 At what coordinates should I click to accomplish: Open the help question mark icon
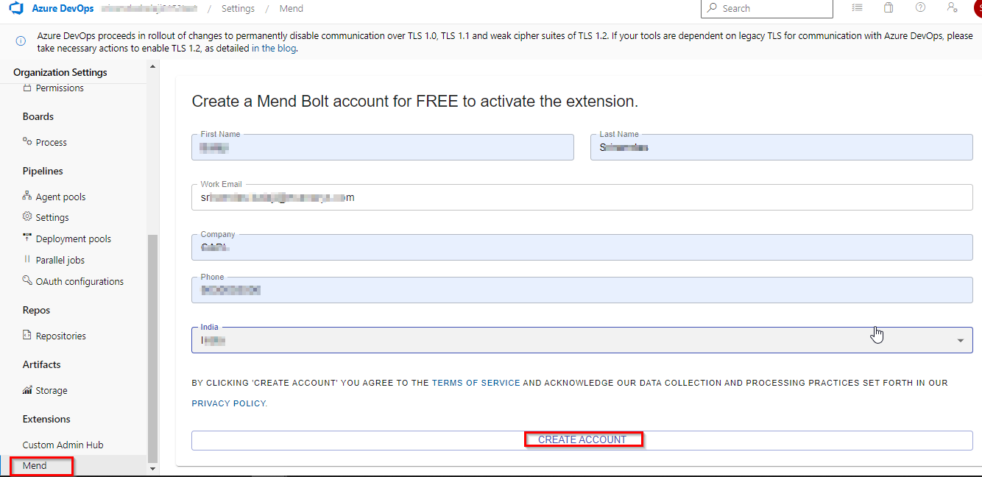click(920, 7)
